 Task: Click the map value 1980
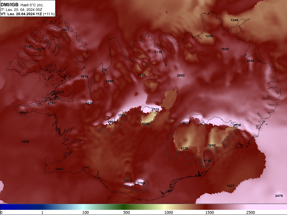(x=109, y=81)
